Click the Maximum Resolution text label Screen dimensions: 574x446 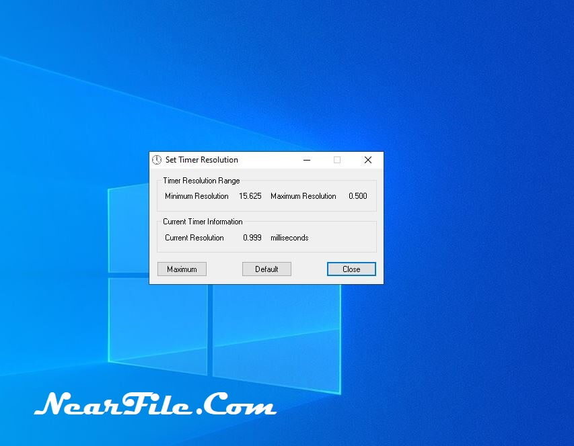coord(303,196)
